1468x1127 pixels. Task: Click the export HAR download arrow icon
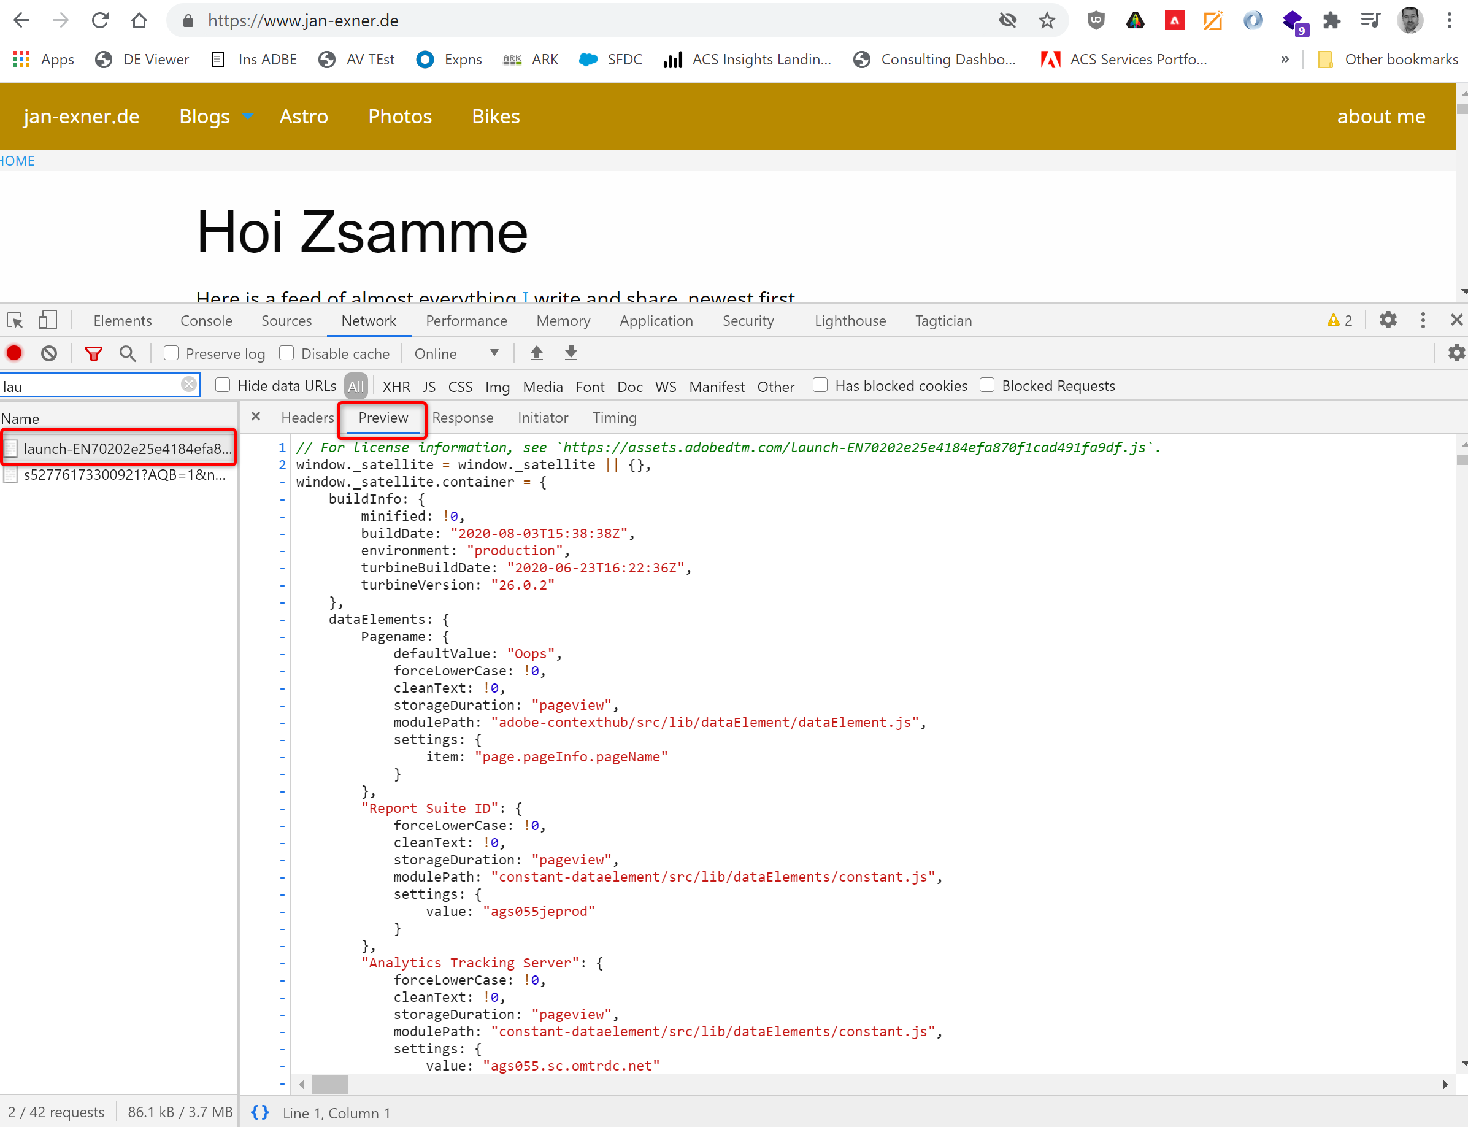(x=571, y=353)
